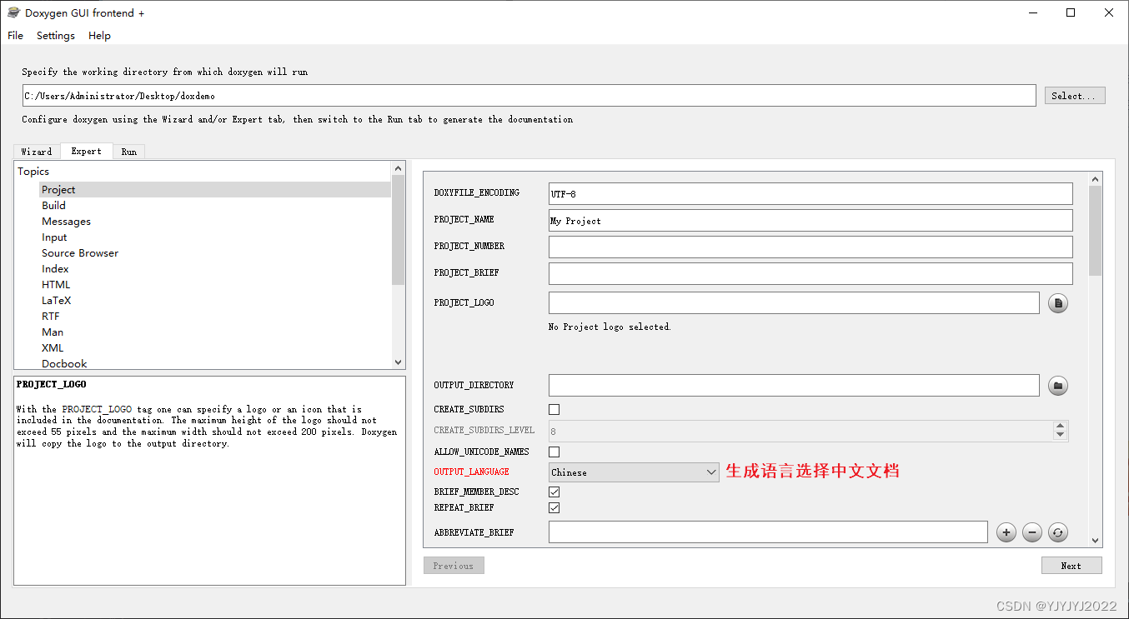Switch to the Run tab
Screen dimensions: 1129x619
click(x=128, y=151)
